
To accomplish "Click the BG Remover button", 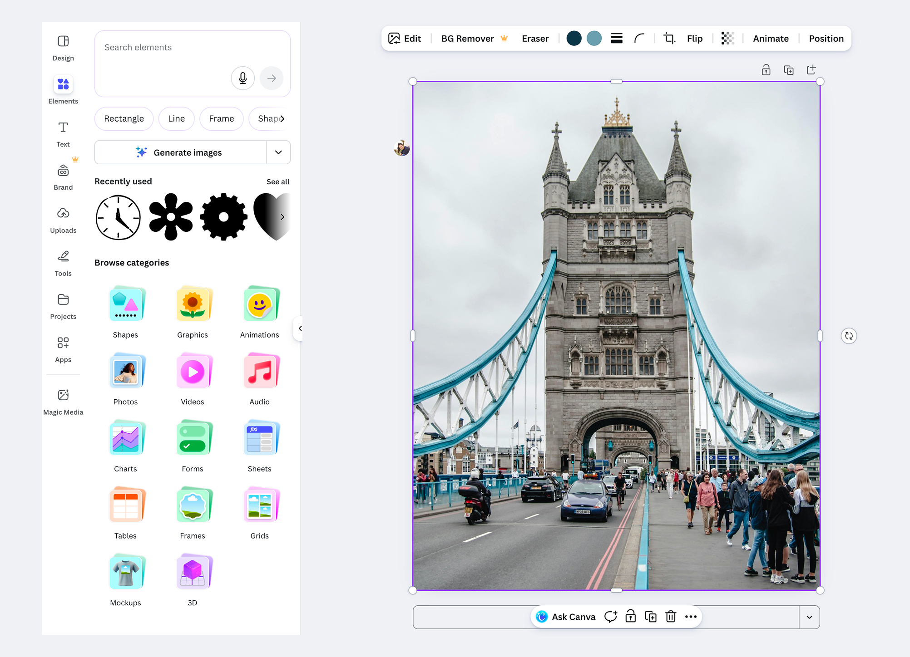I will (468, 38).
